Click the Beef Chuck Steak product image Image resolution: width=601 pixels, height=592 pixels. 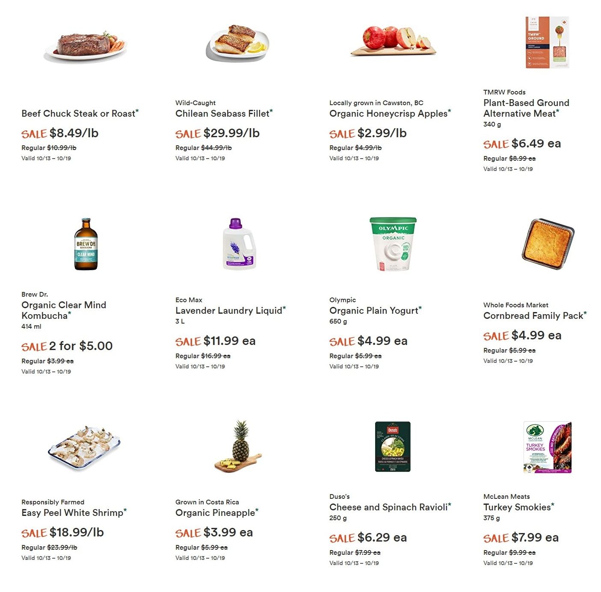(x=86, y=46)
